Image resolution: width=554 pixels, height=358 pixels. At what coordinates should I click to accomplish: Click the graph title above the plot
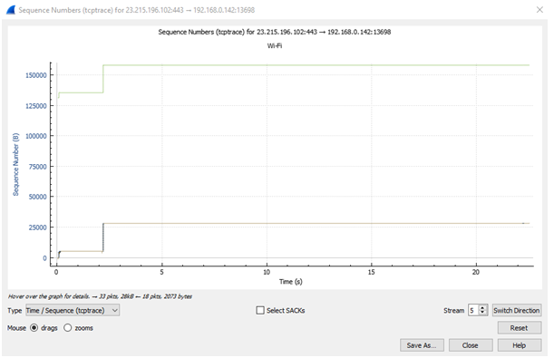click(275, 32)
